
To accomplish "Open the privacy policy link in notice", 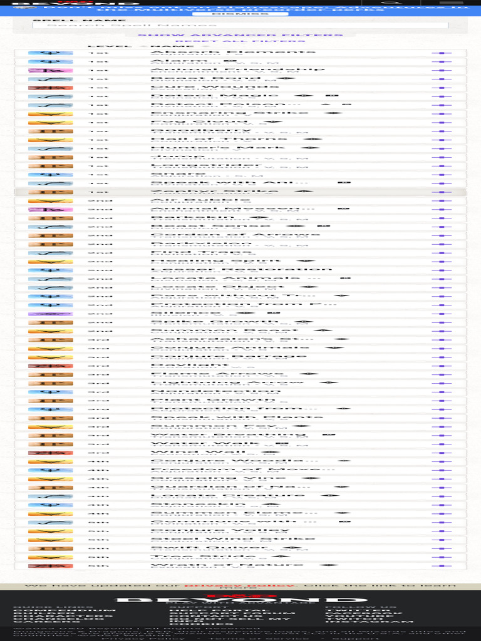I will (239, 585).
